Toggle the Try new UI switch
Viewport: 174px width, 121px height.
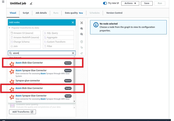[x=105, y=3]
